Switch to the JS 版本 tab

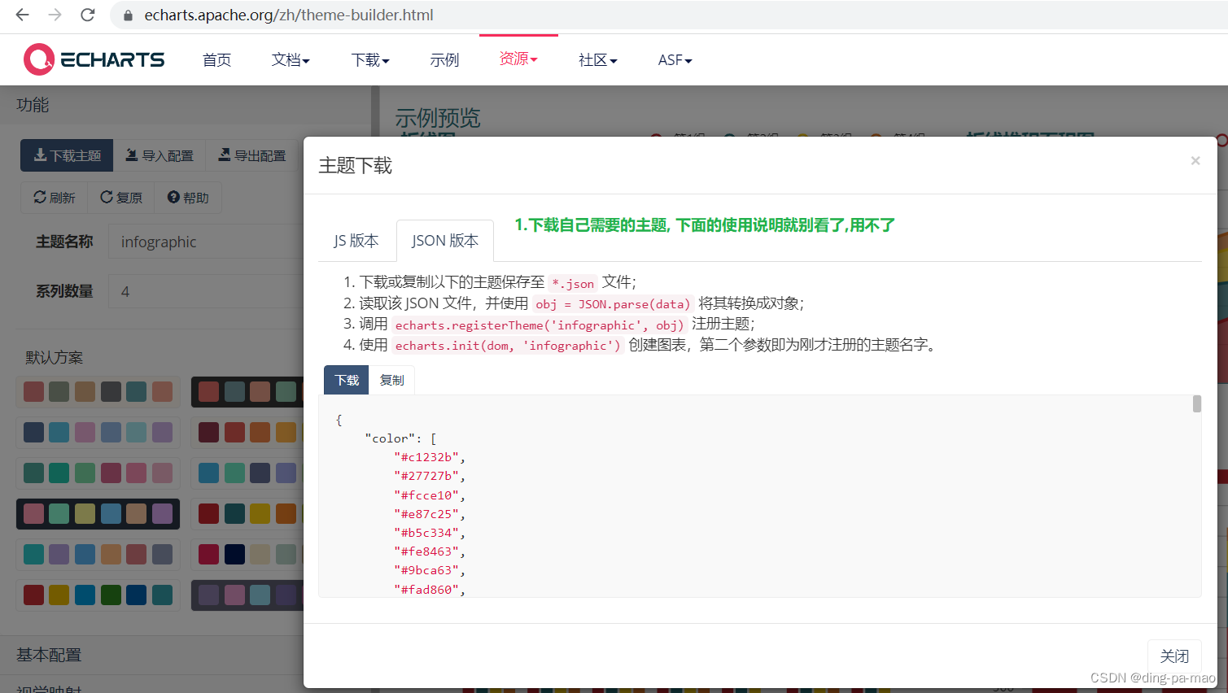tap(356, 240)
